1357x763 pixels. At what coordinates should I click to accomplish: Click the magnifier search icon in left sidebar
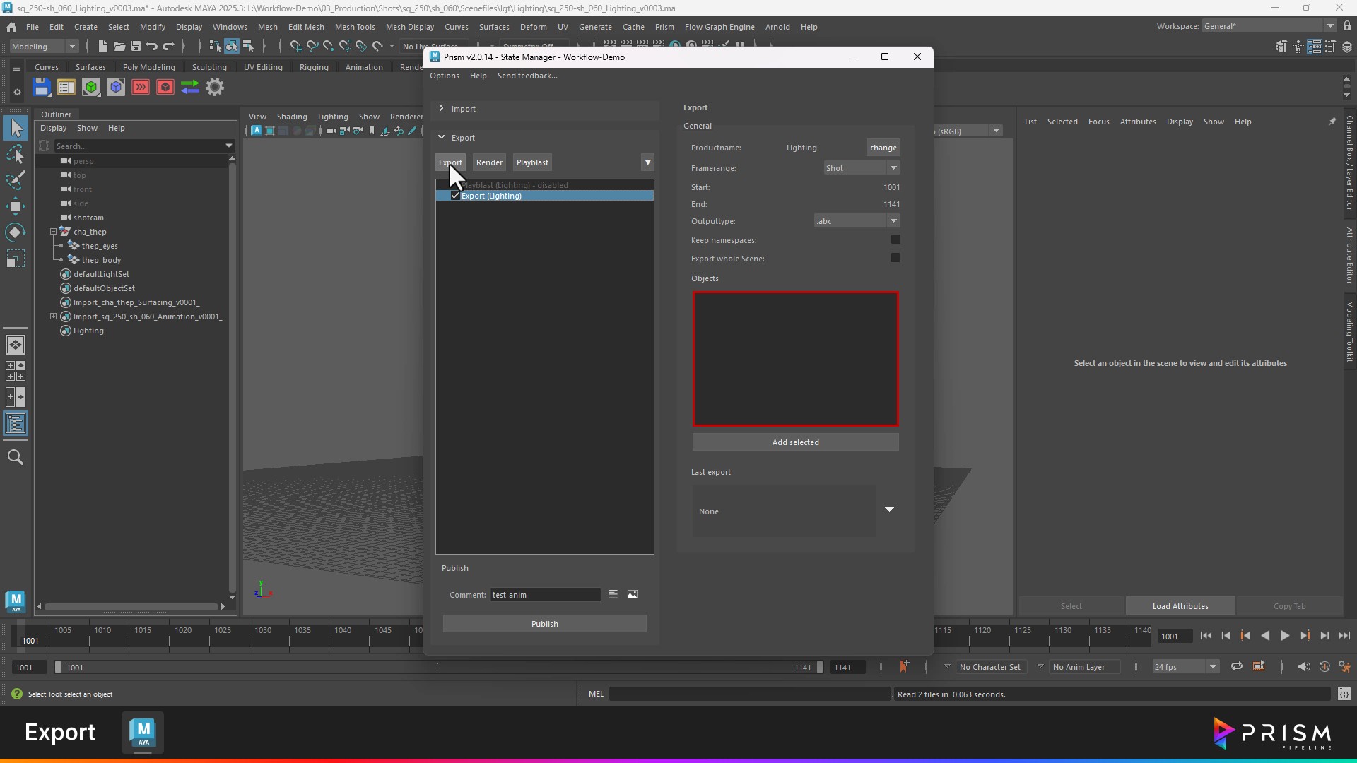pyautogui.click(x=16, y=457)
